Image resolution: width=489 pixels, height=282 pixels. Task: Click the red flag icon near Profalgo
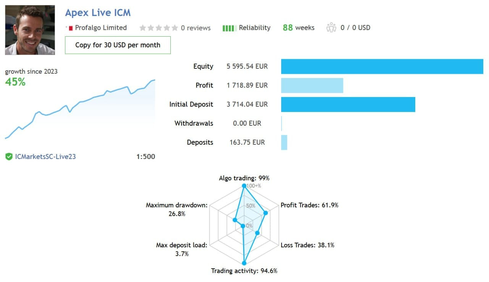coord(70,28)
